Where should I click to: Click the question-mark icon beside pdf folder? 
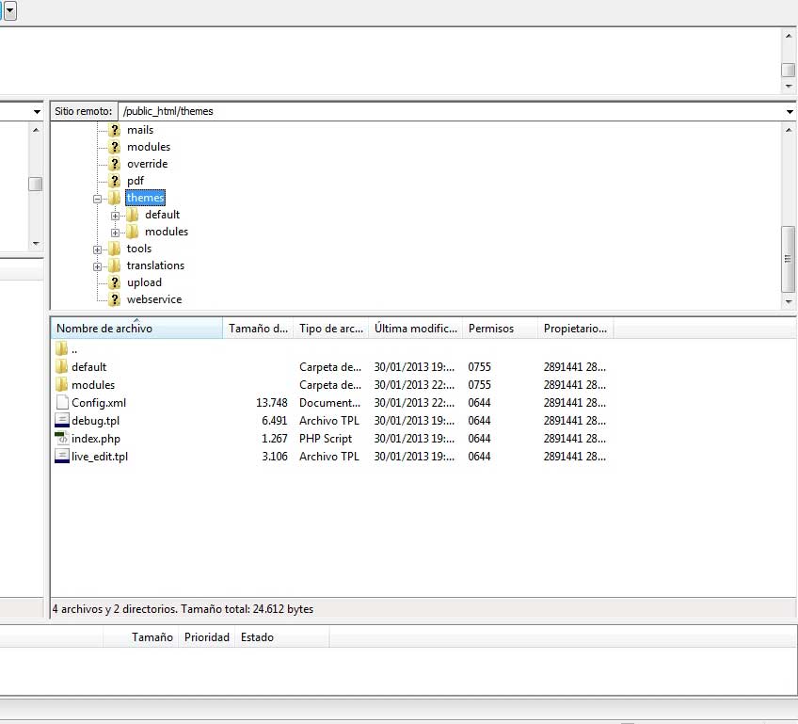click(x=115, y=181)
